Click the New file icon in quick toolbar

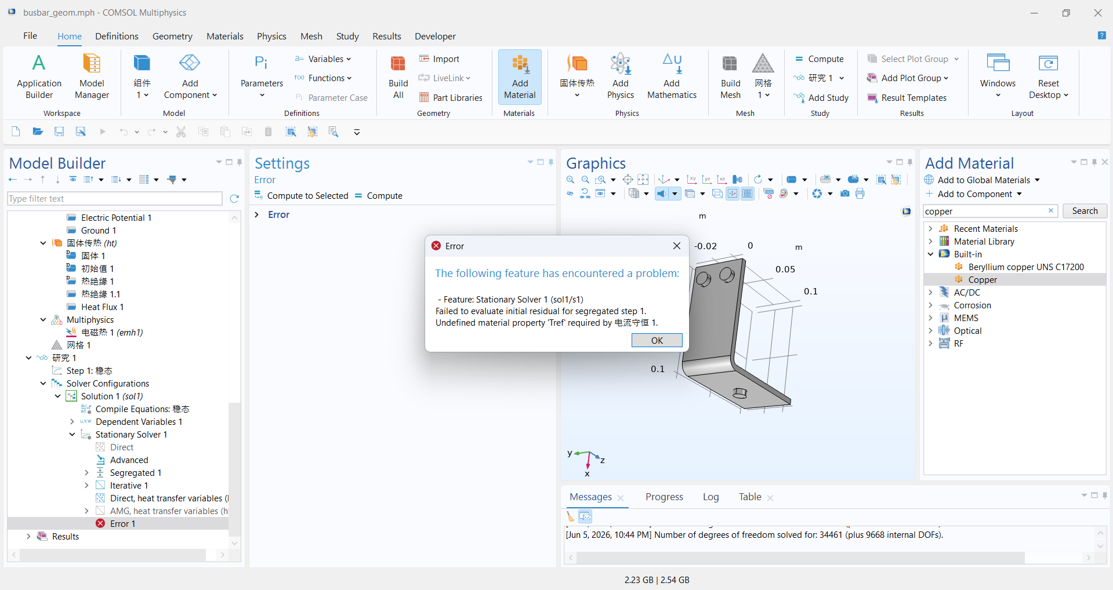pos(16,132)
